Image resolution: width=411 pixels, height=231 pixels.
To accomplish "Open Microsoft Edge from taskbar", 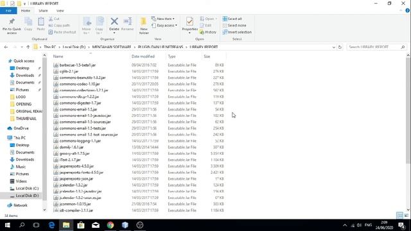I will point(51,225).
